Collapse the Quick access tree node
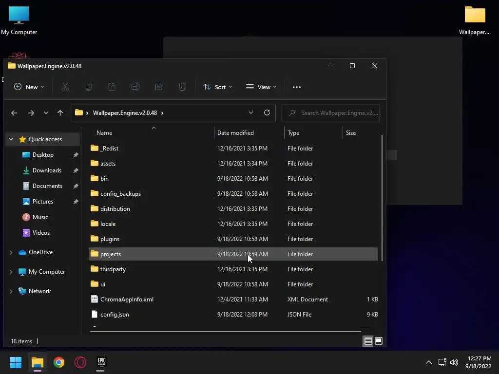Viewport: 499px width, 374px height. point(11,139)
